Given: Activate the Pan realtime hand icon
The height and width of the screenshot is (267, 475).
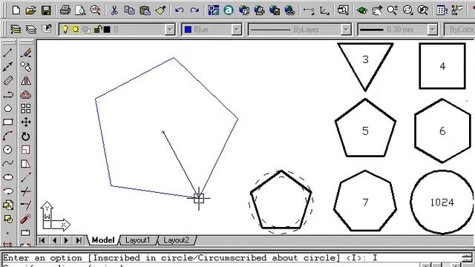Looking at the screenshot, I should [377, 10].
